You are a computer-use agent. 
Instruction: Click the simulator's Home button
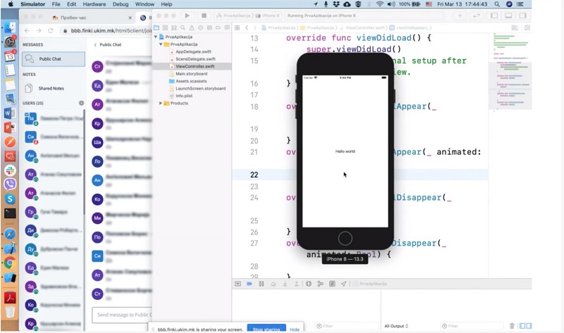pos(345,238)
